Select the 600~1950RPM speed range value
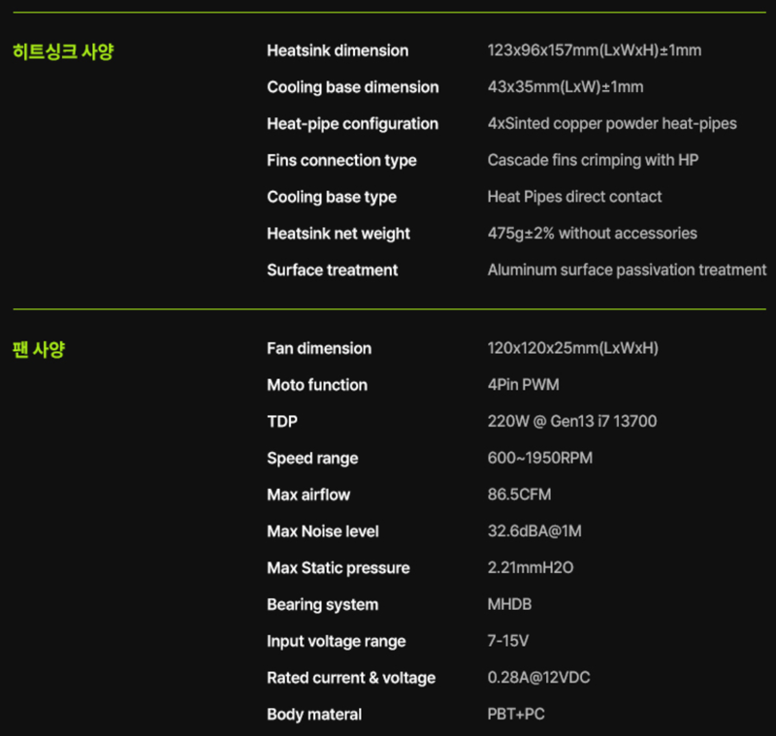This screenshot has width=776, height=736. tap(540, 458)
